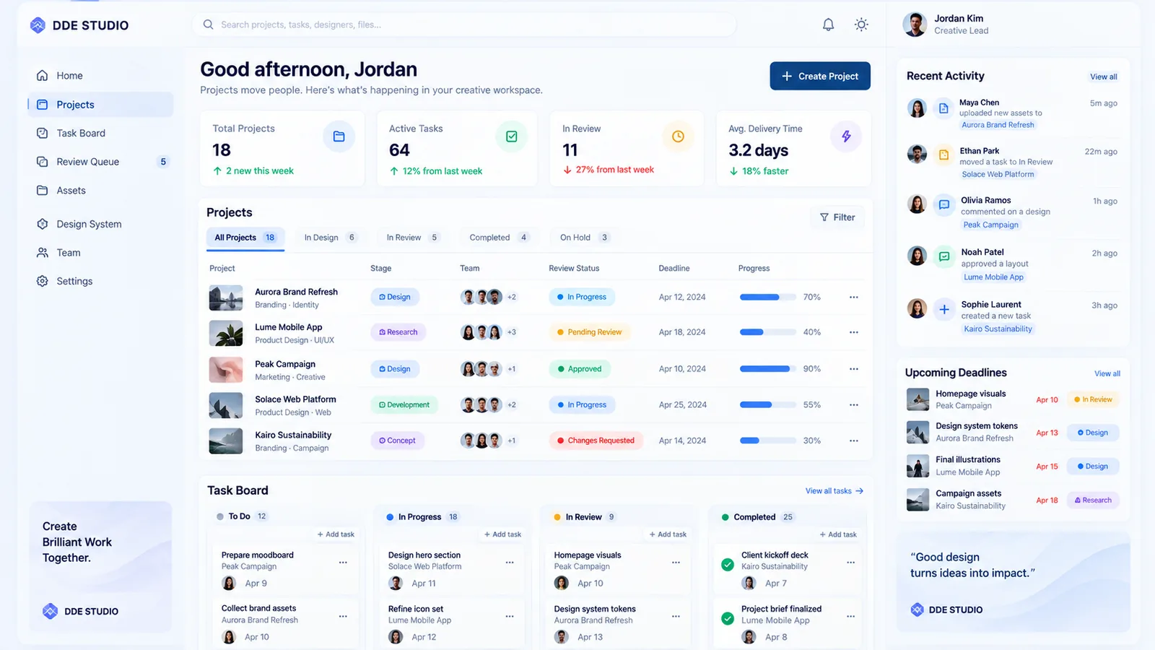Click Aurora Brand Refresh 70% progress bar
This screenshot has width=1155, height=650.
coord(767,298)
